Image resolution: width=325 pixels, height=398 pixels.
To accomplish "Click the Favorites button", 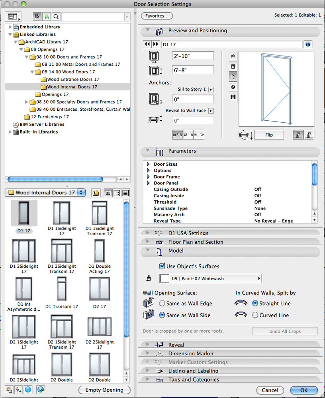I will (x=157, y=16).
